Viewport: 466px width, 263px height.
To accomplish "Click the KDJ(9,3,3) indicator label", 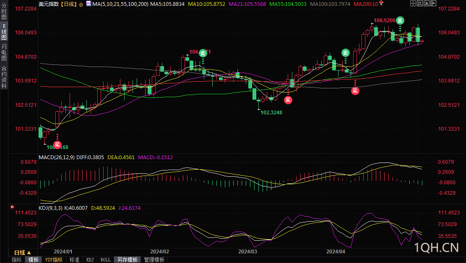I will (x=50, y=208).
